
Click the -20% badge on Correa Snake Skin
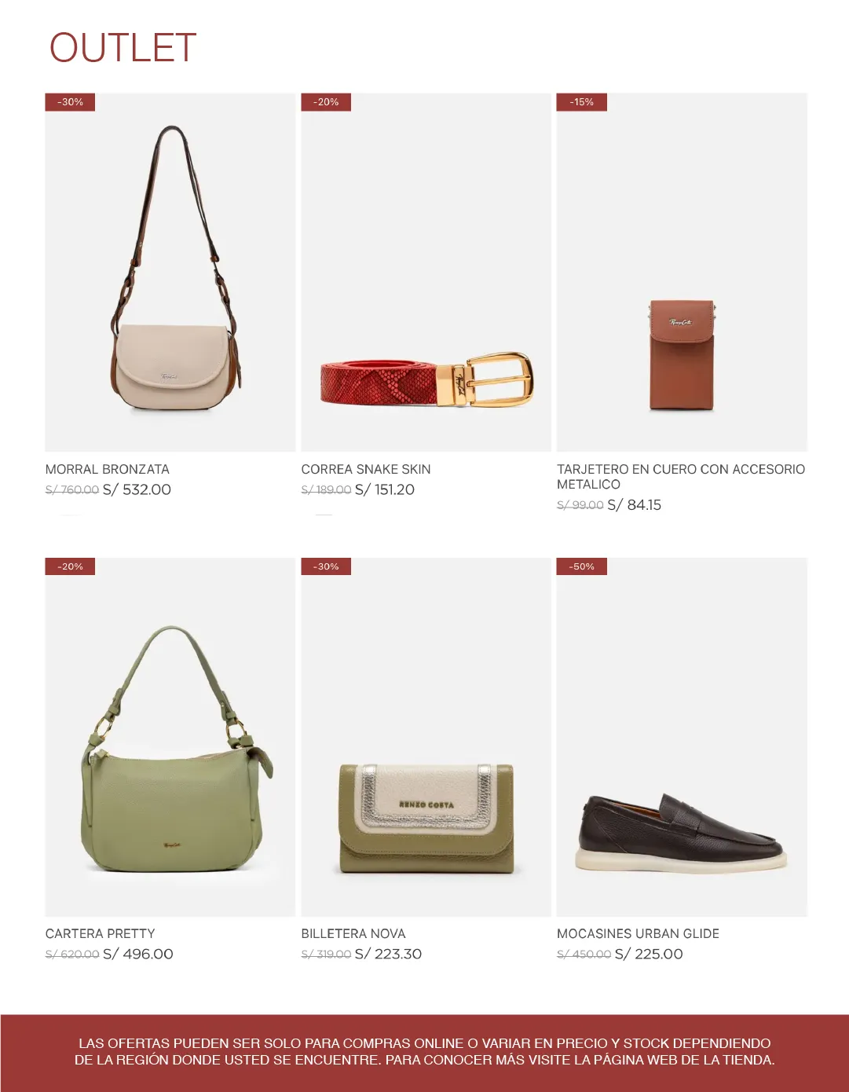[326, 102]
